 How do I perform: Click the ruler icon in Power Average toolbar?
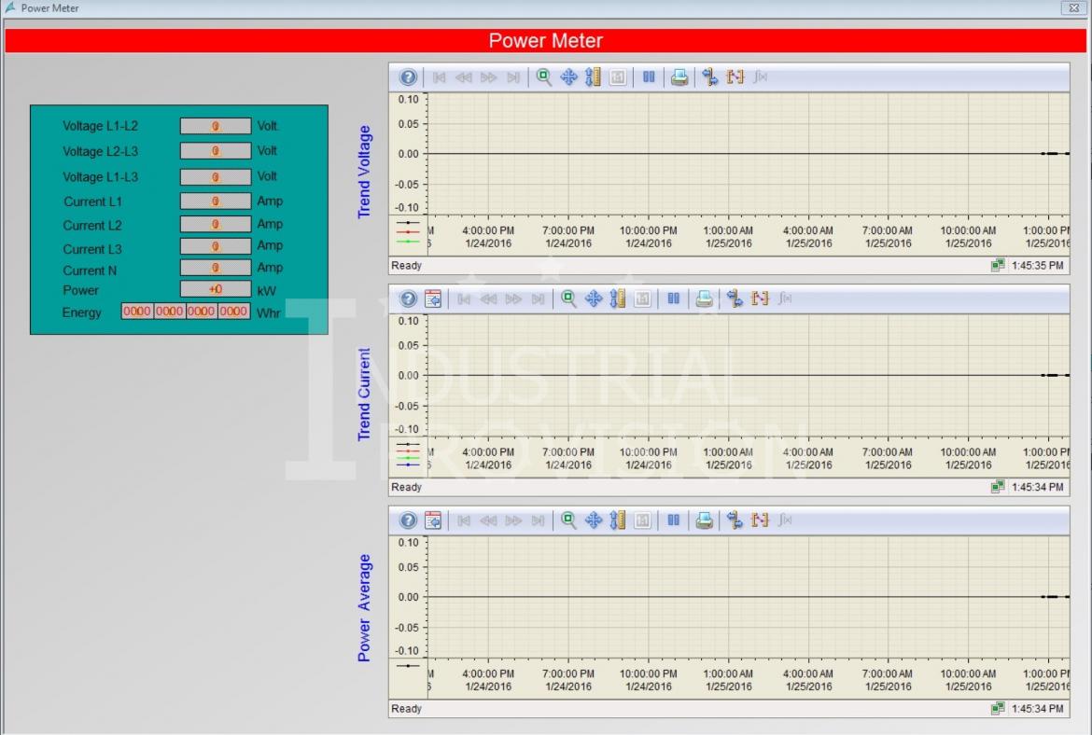[x=617, y=520]
